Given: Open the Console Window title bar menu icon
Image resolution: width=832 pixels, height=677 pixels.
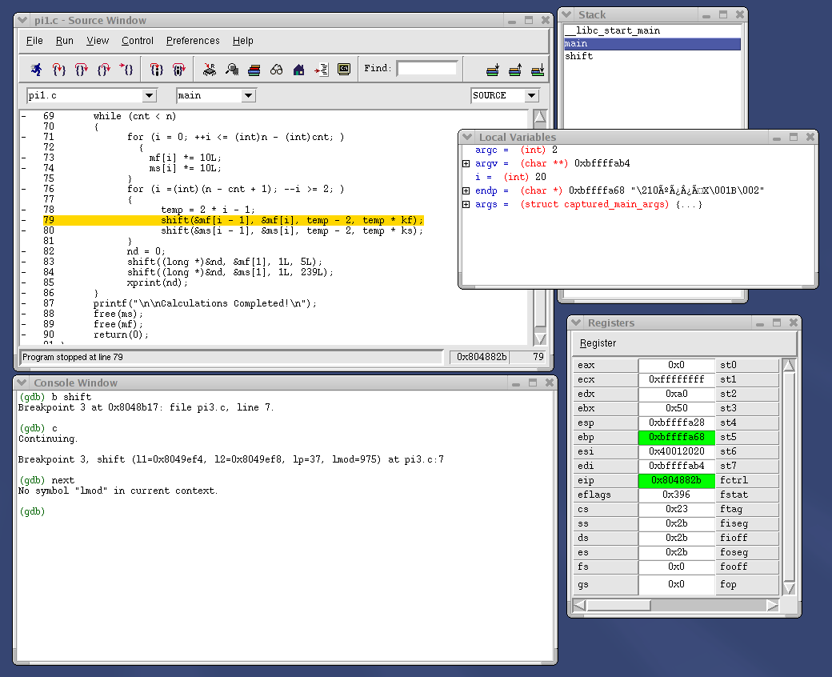Looking at the screenshot, I should 22,383.
